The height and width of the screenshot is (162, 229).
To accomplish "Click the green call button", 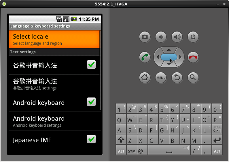I will coord(145,57).
